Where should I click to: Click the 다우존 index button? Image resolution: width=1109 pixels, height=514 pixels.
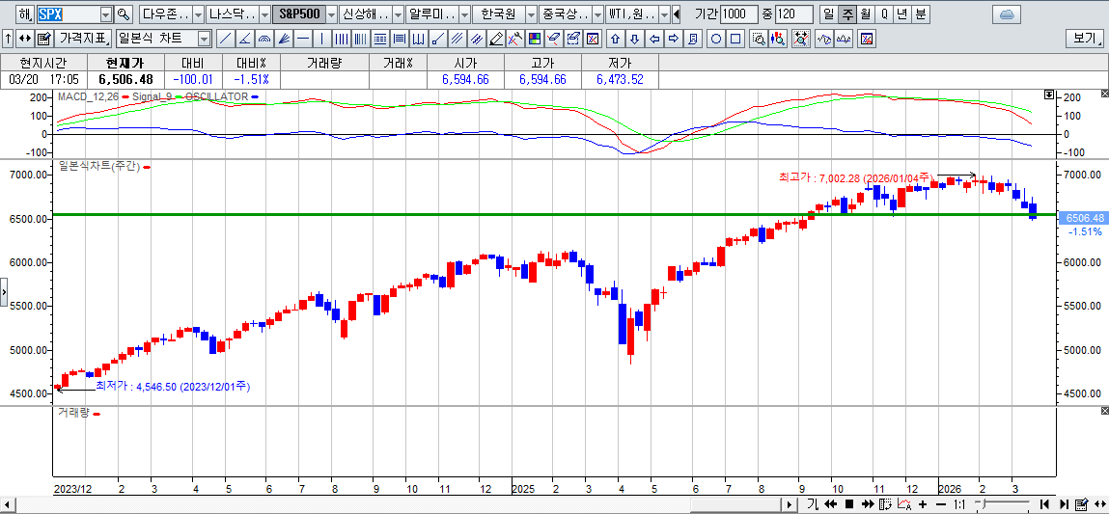[164, 14]
